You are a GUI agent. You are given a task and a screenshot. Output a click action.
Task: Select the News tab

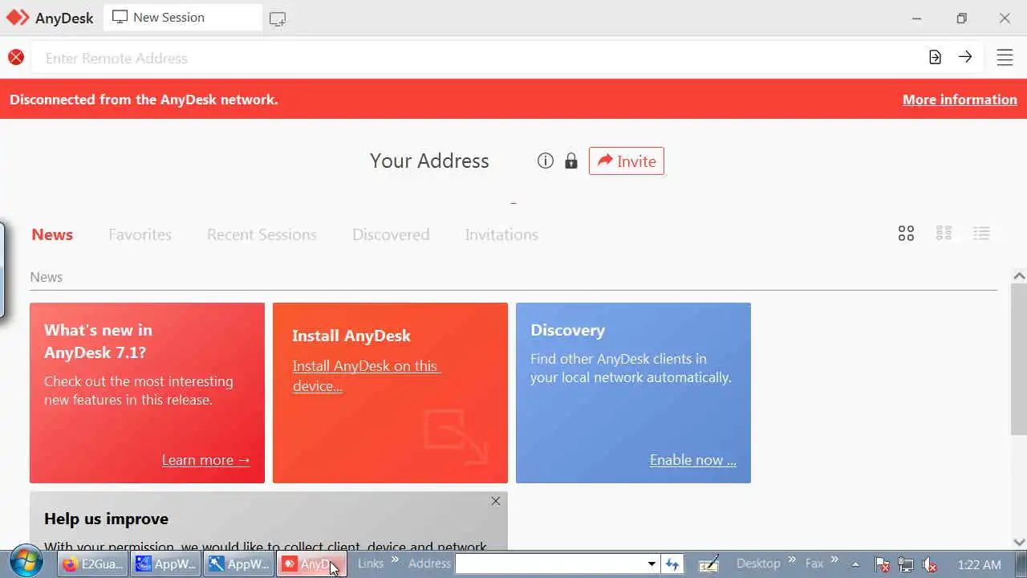coord(52,234)
